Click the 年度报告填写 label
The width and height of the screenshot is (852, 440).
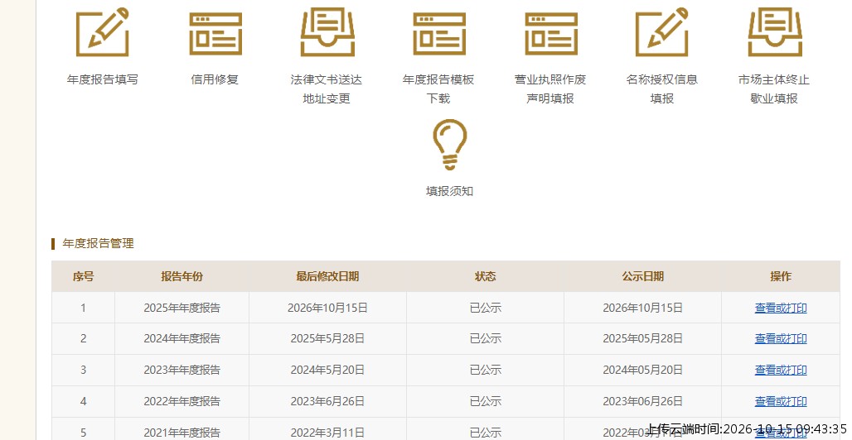point(103,79)
